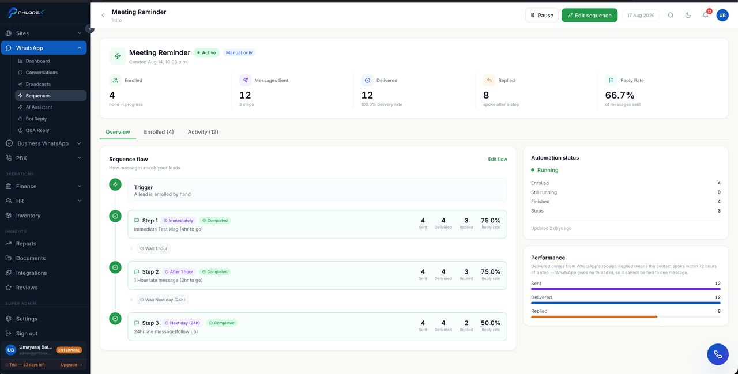This screenshot has height=374, width=738.
Task: Click the Phlorex logo in sidebar
Action: [25, 13]
